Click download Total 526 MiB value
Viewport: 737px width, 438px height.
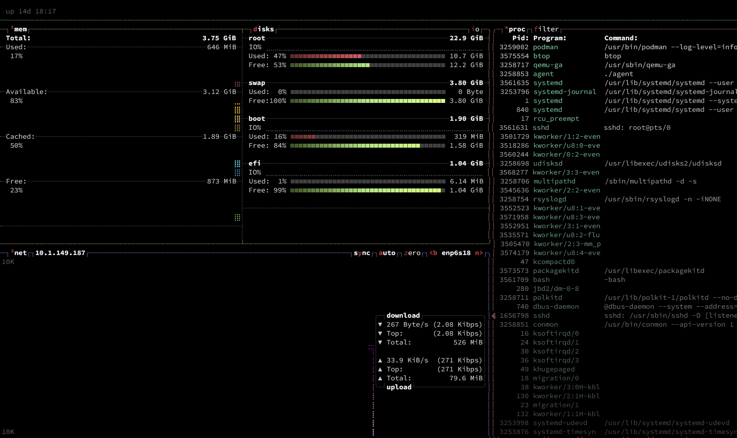(468, 343)
